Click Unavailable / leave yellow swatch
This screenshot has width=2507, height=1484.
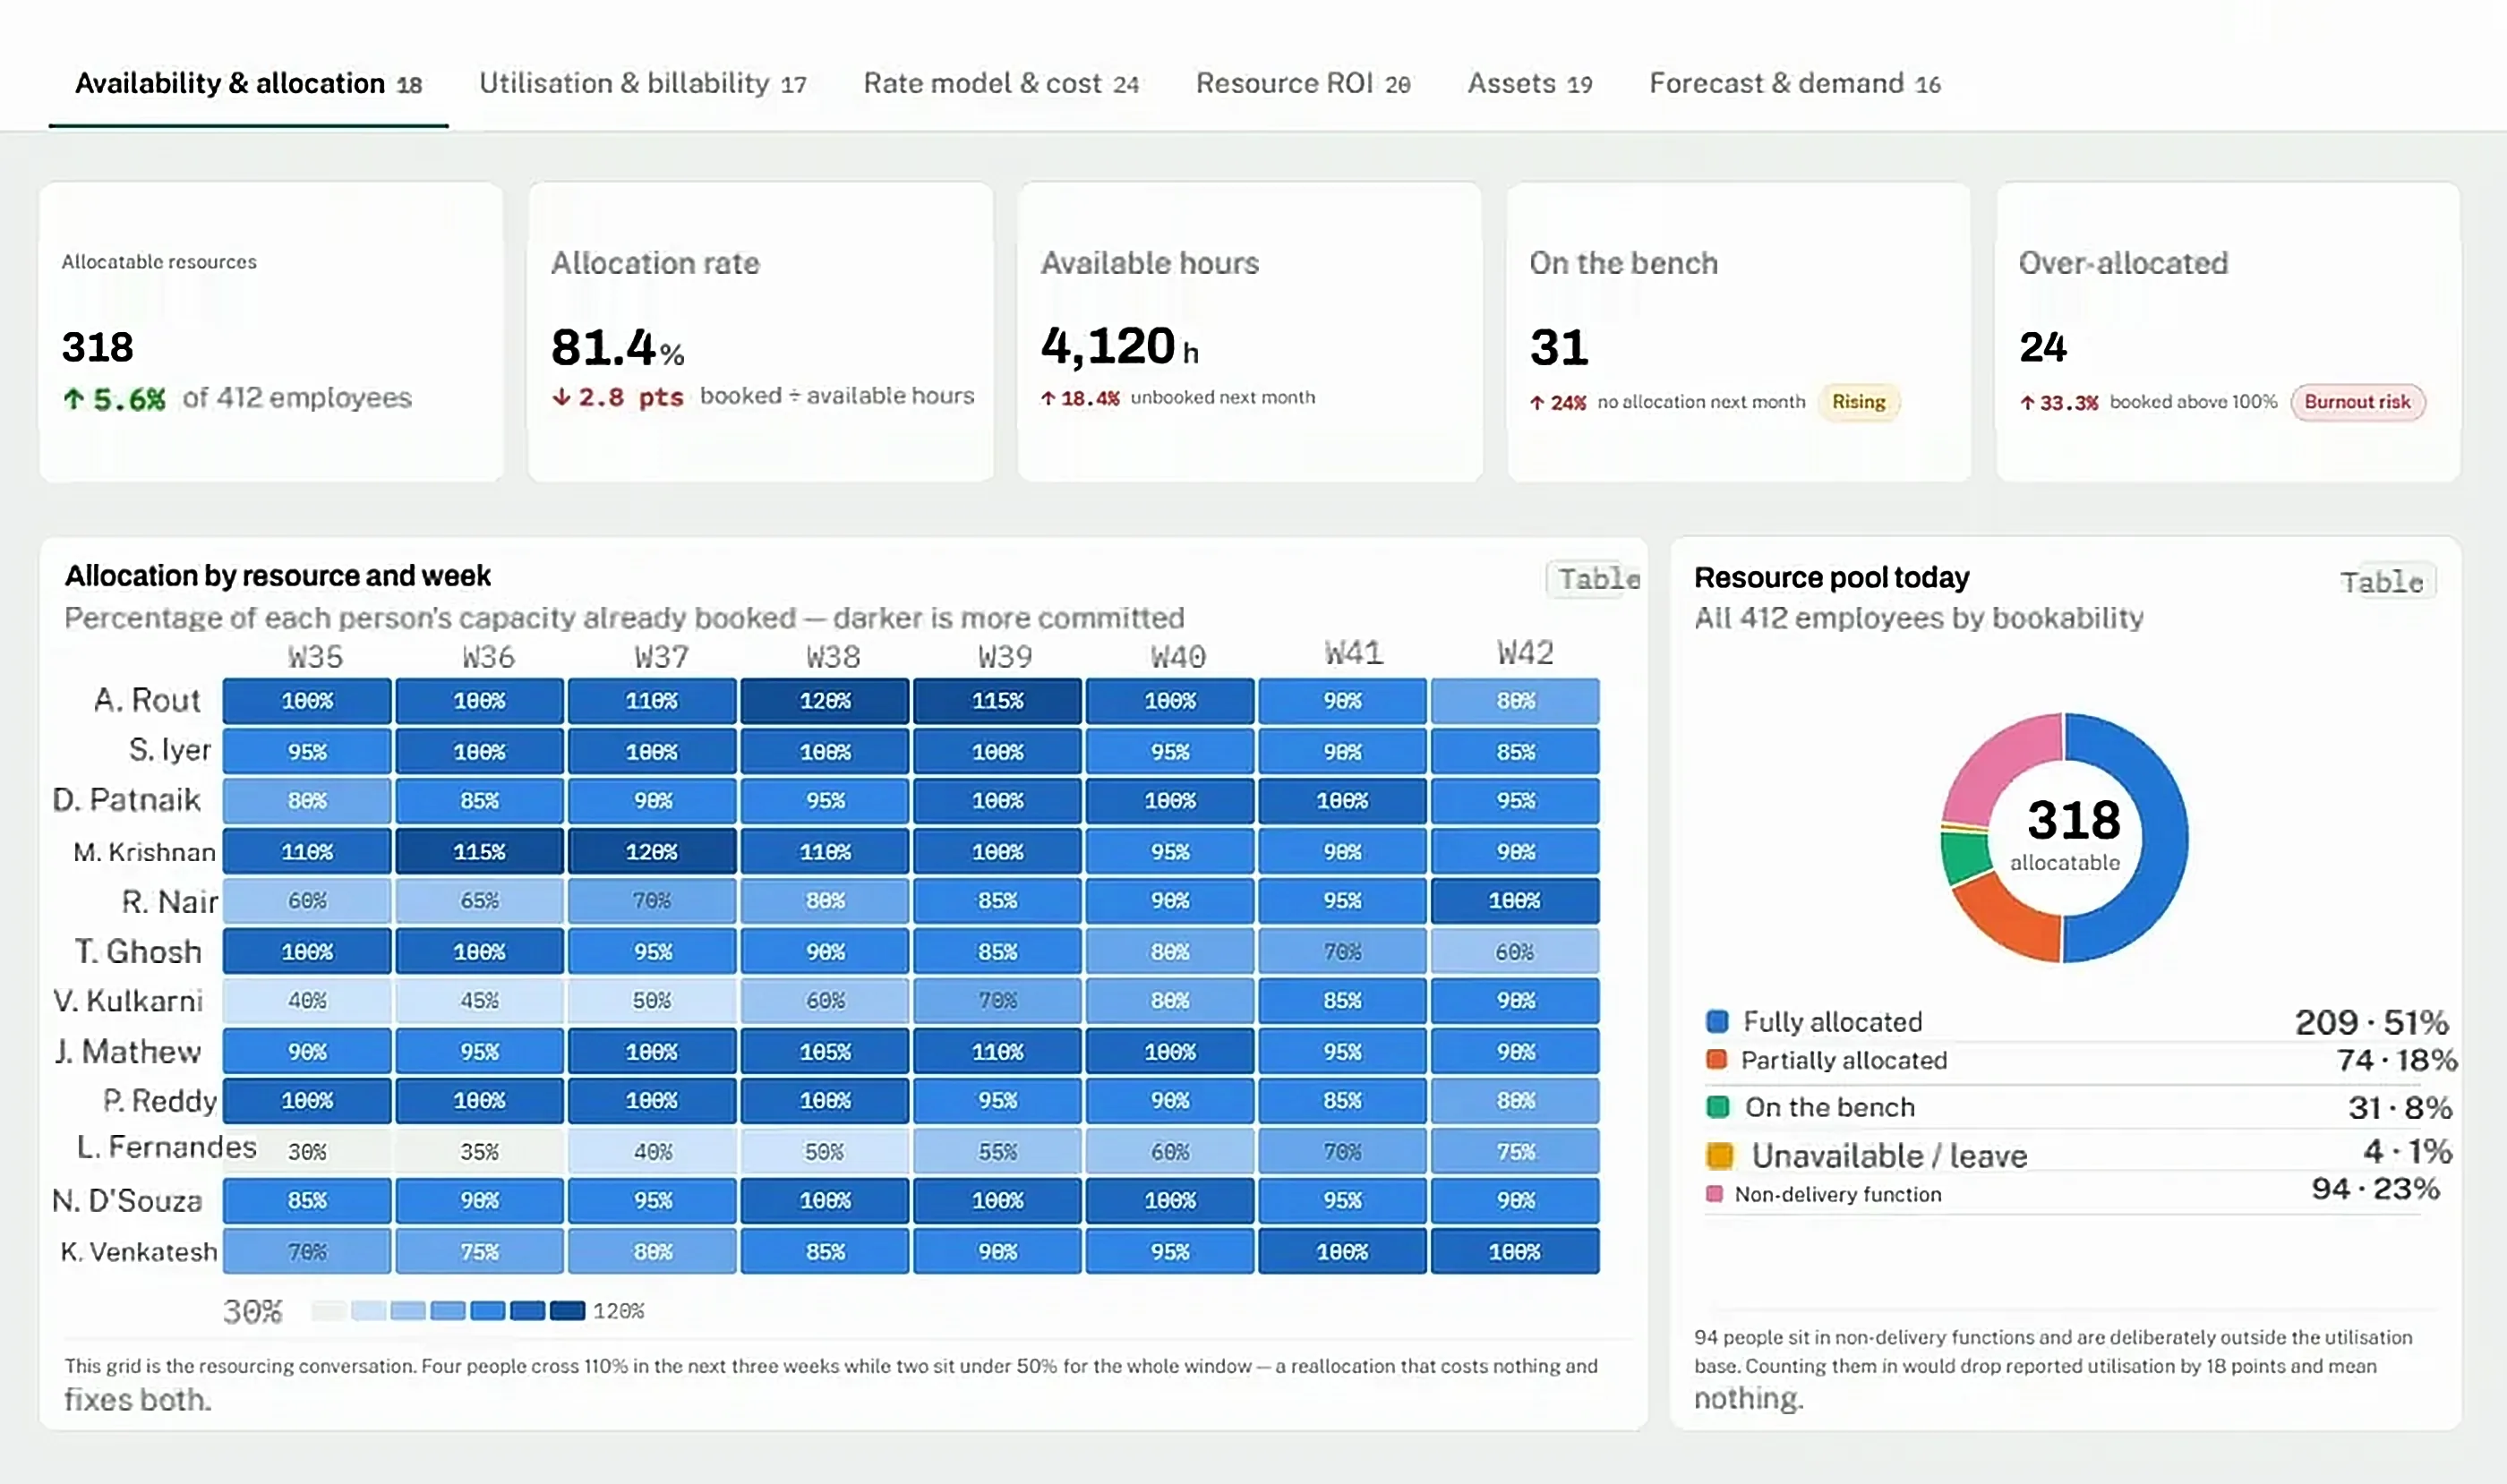click(x=1720, y=1156)
